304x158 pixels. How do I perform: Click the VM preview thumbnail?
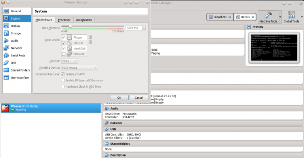point(274,47)
